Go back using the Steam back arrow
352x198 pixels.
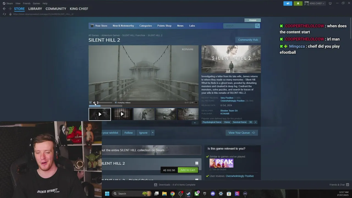point(4,9)
